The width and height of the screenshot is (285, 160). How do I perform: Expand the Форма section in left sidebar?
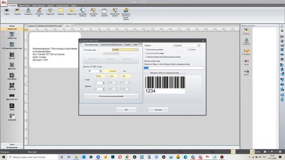[12, 26]
